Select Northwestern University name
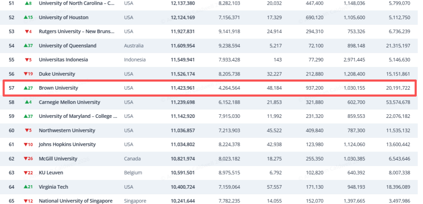Screen dimensions: 423x204 click(x=67, y=130)
